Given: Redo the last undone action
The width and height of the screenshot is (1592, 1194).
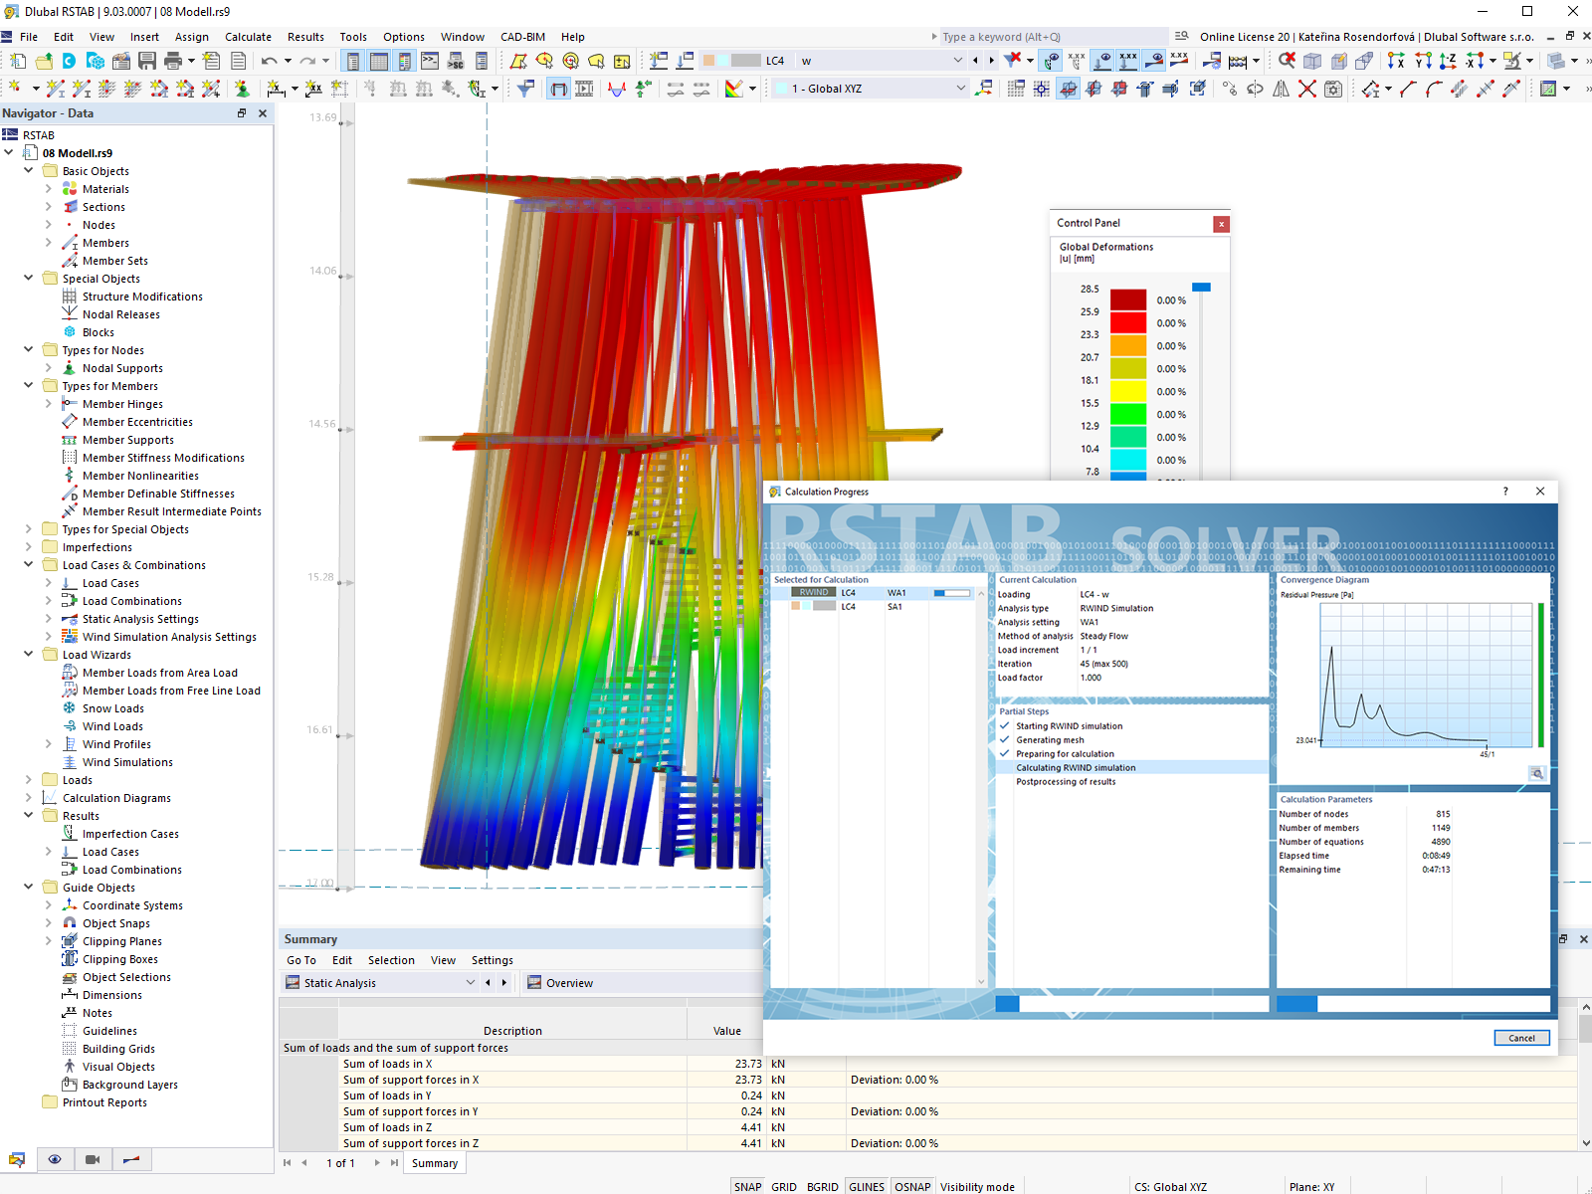Looking at the screenshot, I should 308,61.
